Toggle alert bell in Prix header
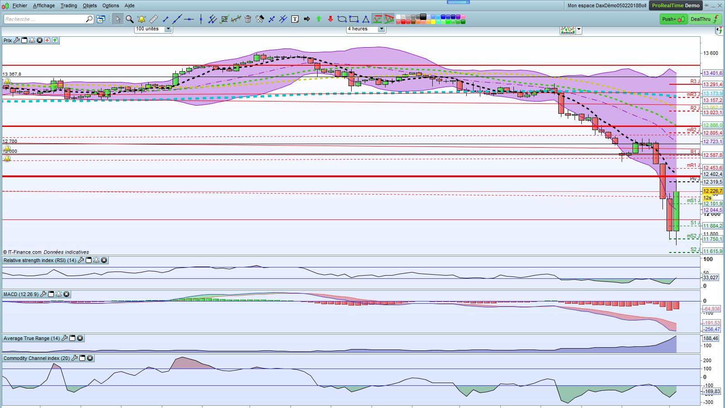725x408 pixels. [32, 40]
